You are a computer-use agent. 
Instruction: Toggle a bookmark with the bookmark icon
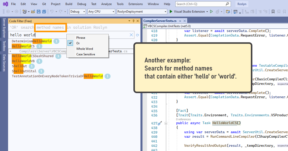273,12
